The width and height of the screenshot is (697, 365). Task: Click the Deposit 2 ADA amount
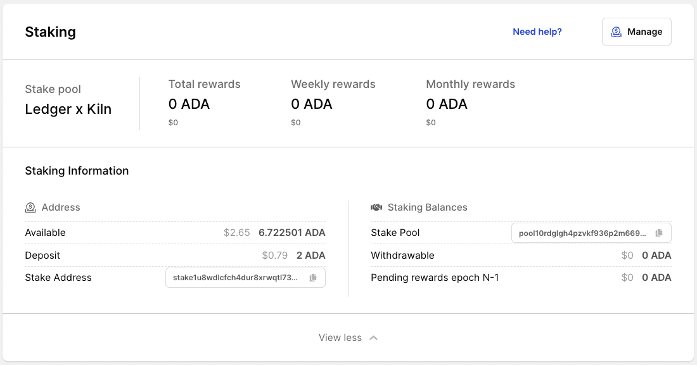[x=310, y=256]
